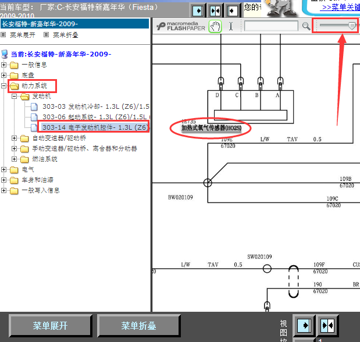Viewport: 360px width, 342px height.
Task: Click the FlashPaper zoom slider track
Action: click(338, 25)
